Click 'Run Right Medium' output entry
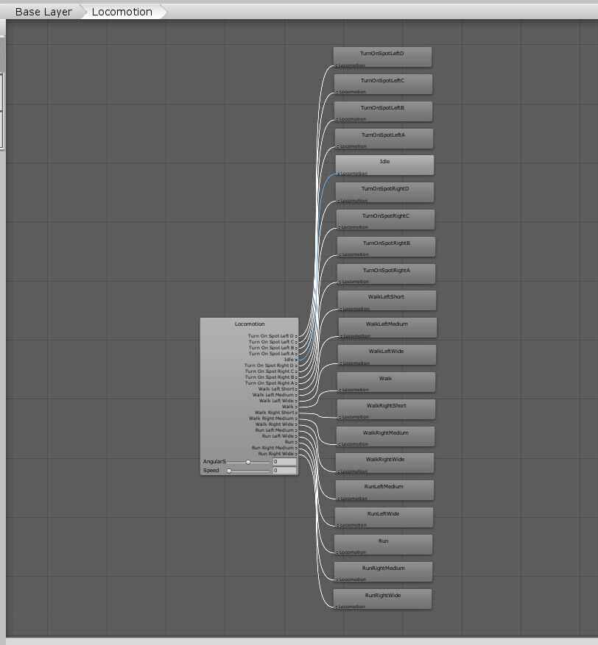 tap(274, 448)
